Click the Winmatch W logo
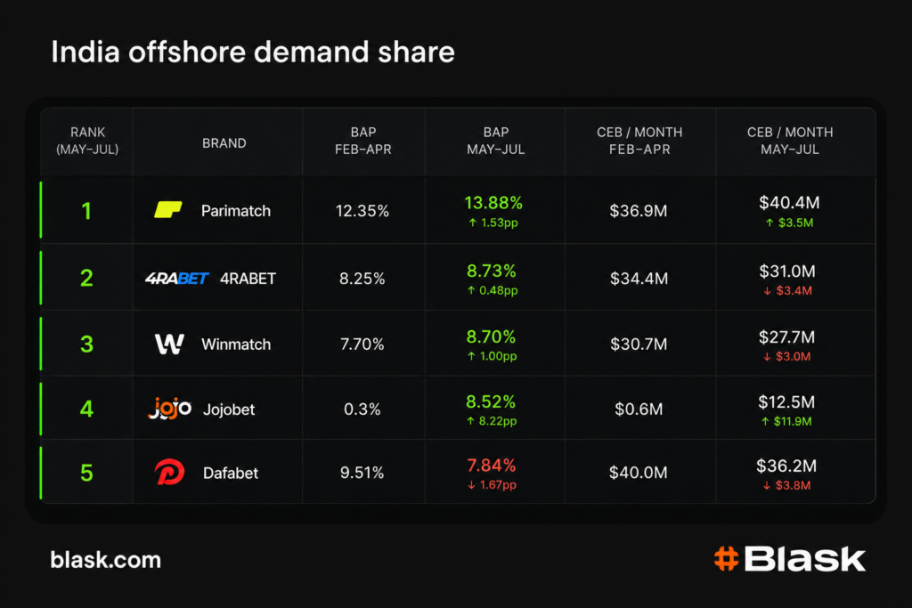 tap(169, 345)
